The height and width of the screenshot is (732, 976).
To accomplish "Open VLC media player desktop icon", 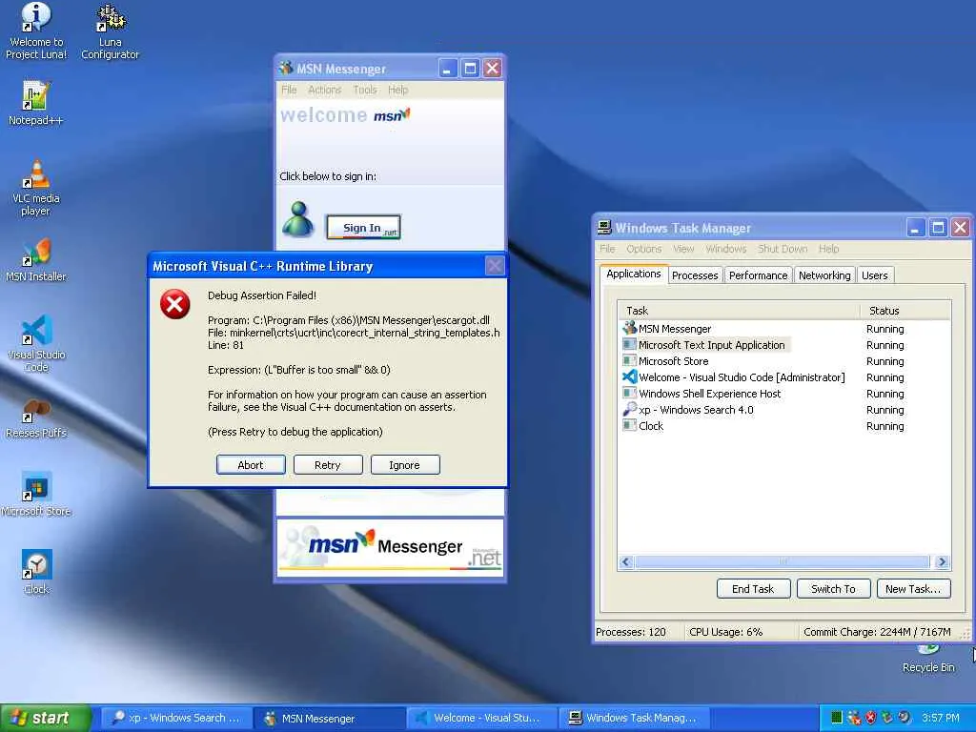I will (x=35, y=188).
